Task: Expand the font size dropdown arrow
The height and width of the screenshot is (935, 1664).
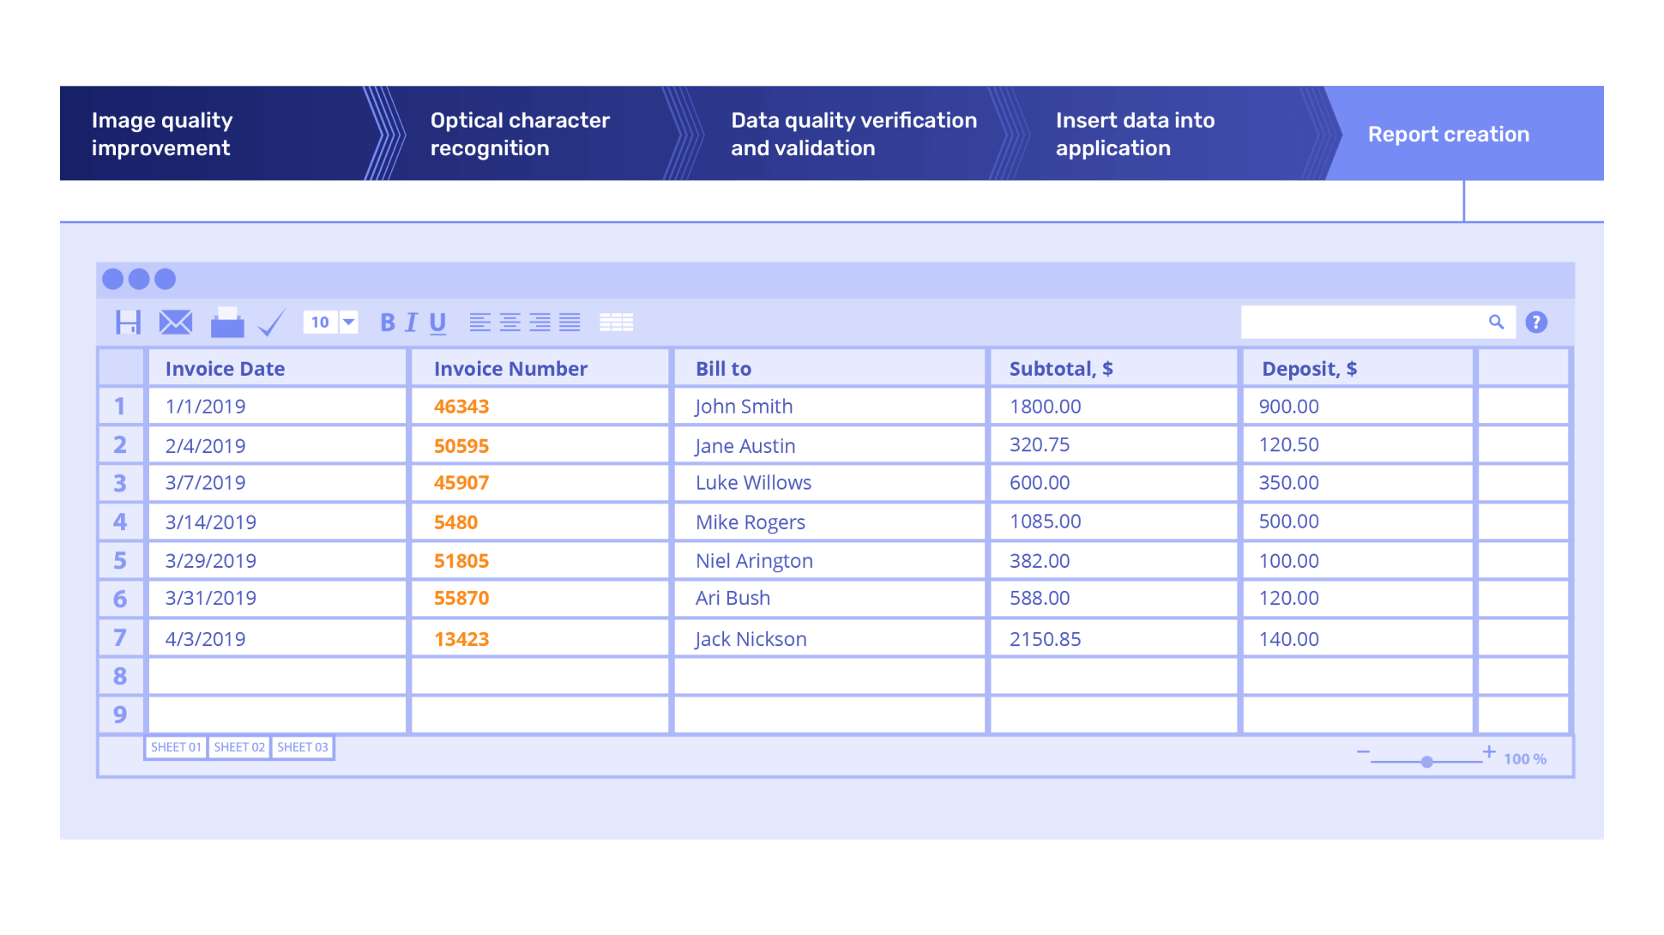Action: point(348,323)
